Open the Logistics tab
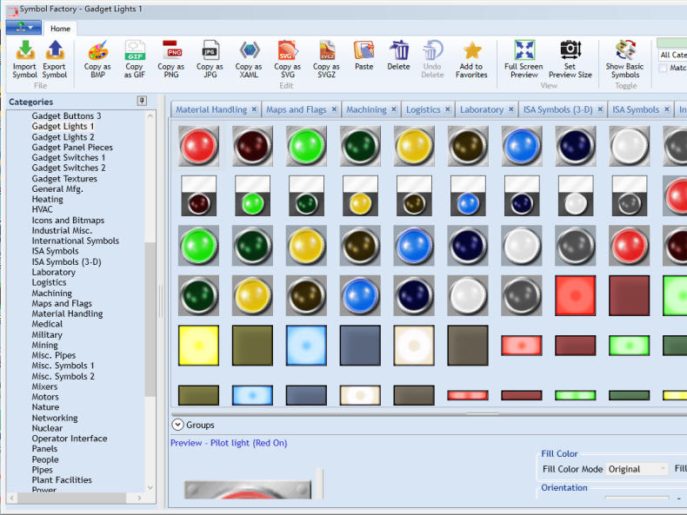Image resolution: width=687 pixels, height=515 pixels. point(423,109)
